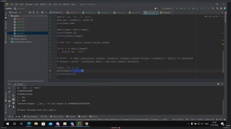Toggle scroll to end in Run console
The width and height of the screenshot is (231, 129).
point(13,99)
